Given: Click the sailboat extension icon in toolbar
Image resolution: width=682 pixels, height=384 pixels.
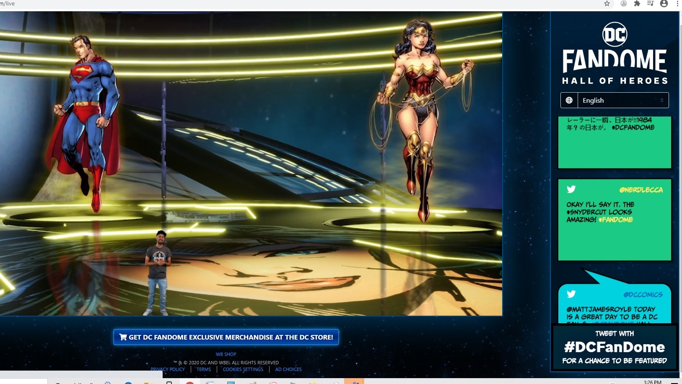Looking at the screenshot, I should point(624,4).
